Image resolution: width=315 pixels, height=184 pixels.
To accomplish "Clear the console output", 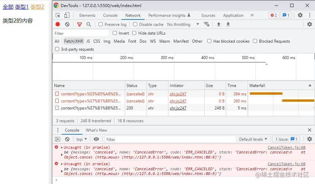I will click(x=67, y=139).
